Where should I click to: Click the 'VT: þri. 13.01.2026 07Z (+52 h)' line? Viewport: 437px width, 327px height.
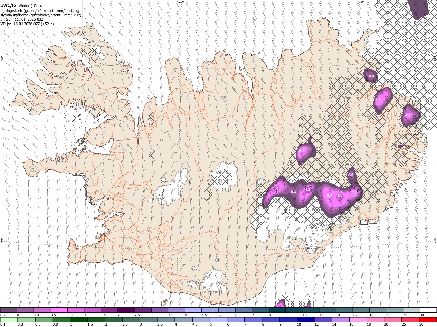coord(27,24)
